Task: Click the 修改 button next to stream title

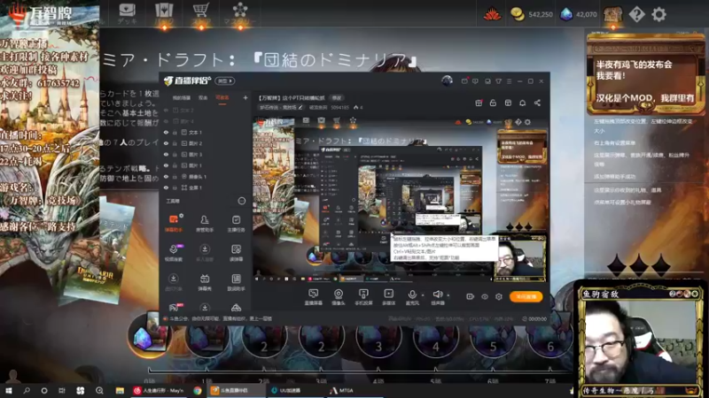Action: (337, 97)
